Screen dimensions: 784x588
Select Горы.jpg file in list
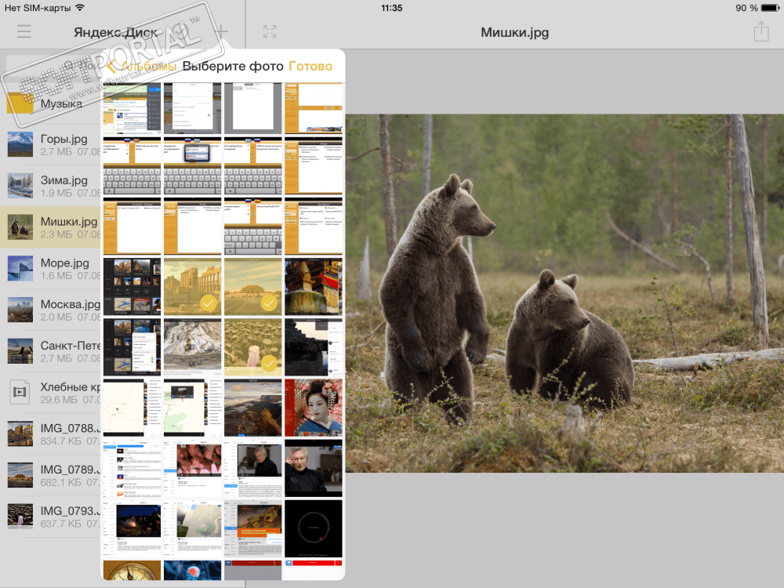click(50, 144)
